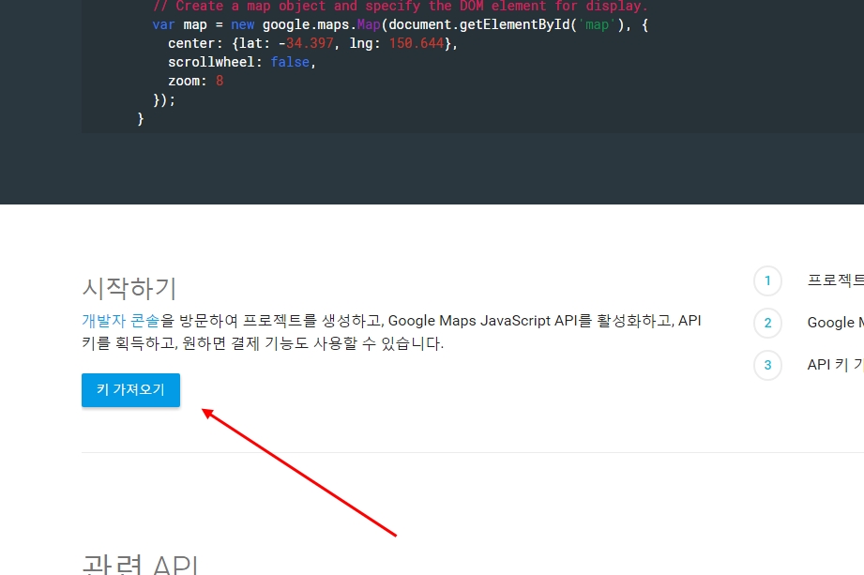This screenshot has width=864, height=575.
Task: Click the scrollwheel false value in code
Action: tap(290, 62)
